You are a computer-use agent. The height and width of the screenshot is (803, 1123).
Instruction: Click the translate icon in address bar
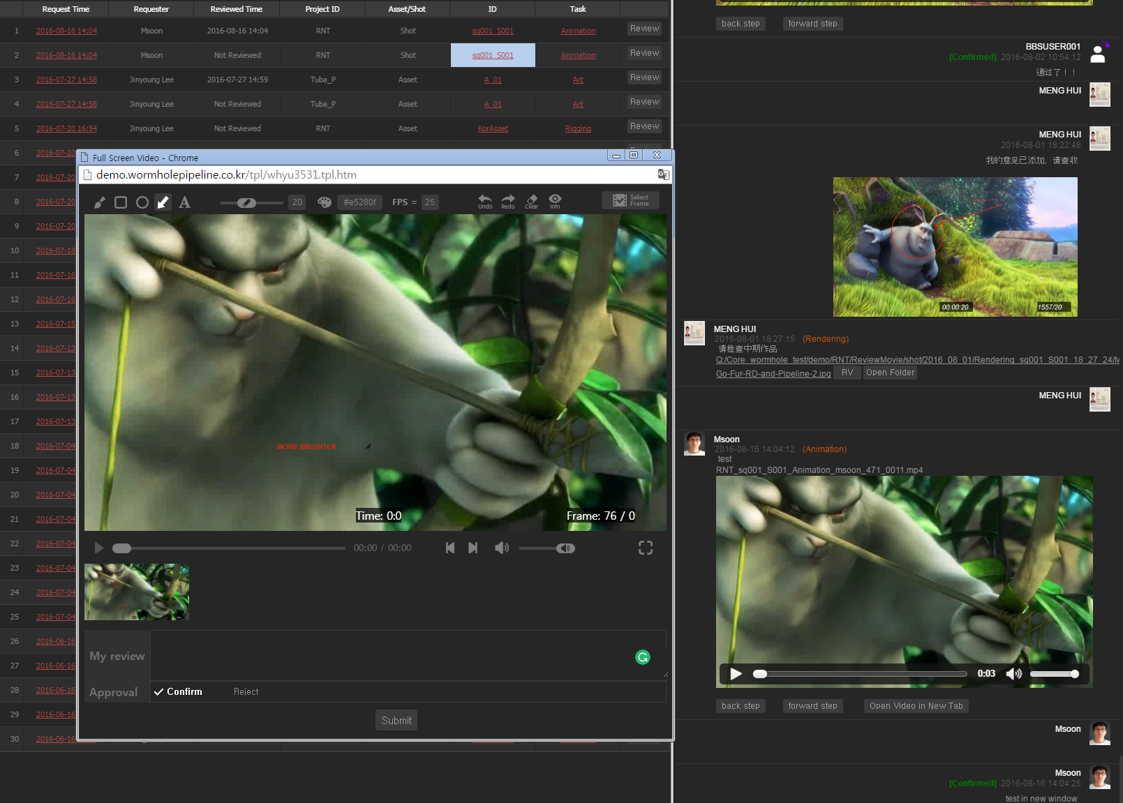click(663, 175)
